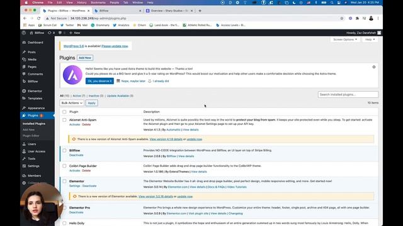Image resolution: width=403 pixels, height=226 pixels.
Task: Switch to the Overview Shary Studios tab
Action: pos(169,11)
